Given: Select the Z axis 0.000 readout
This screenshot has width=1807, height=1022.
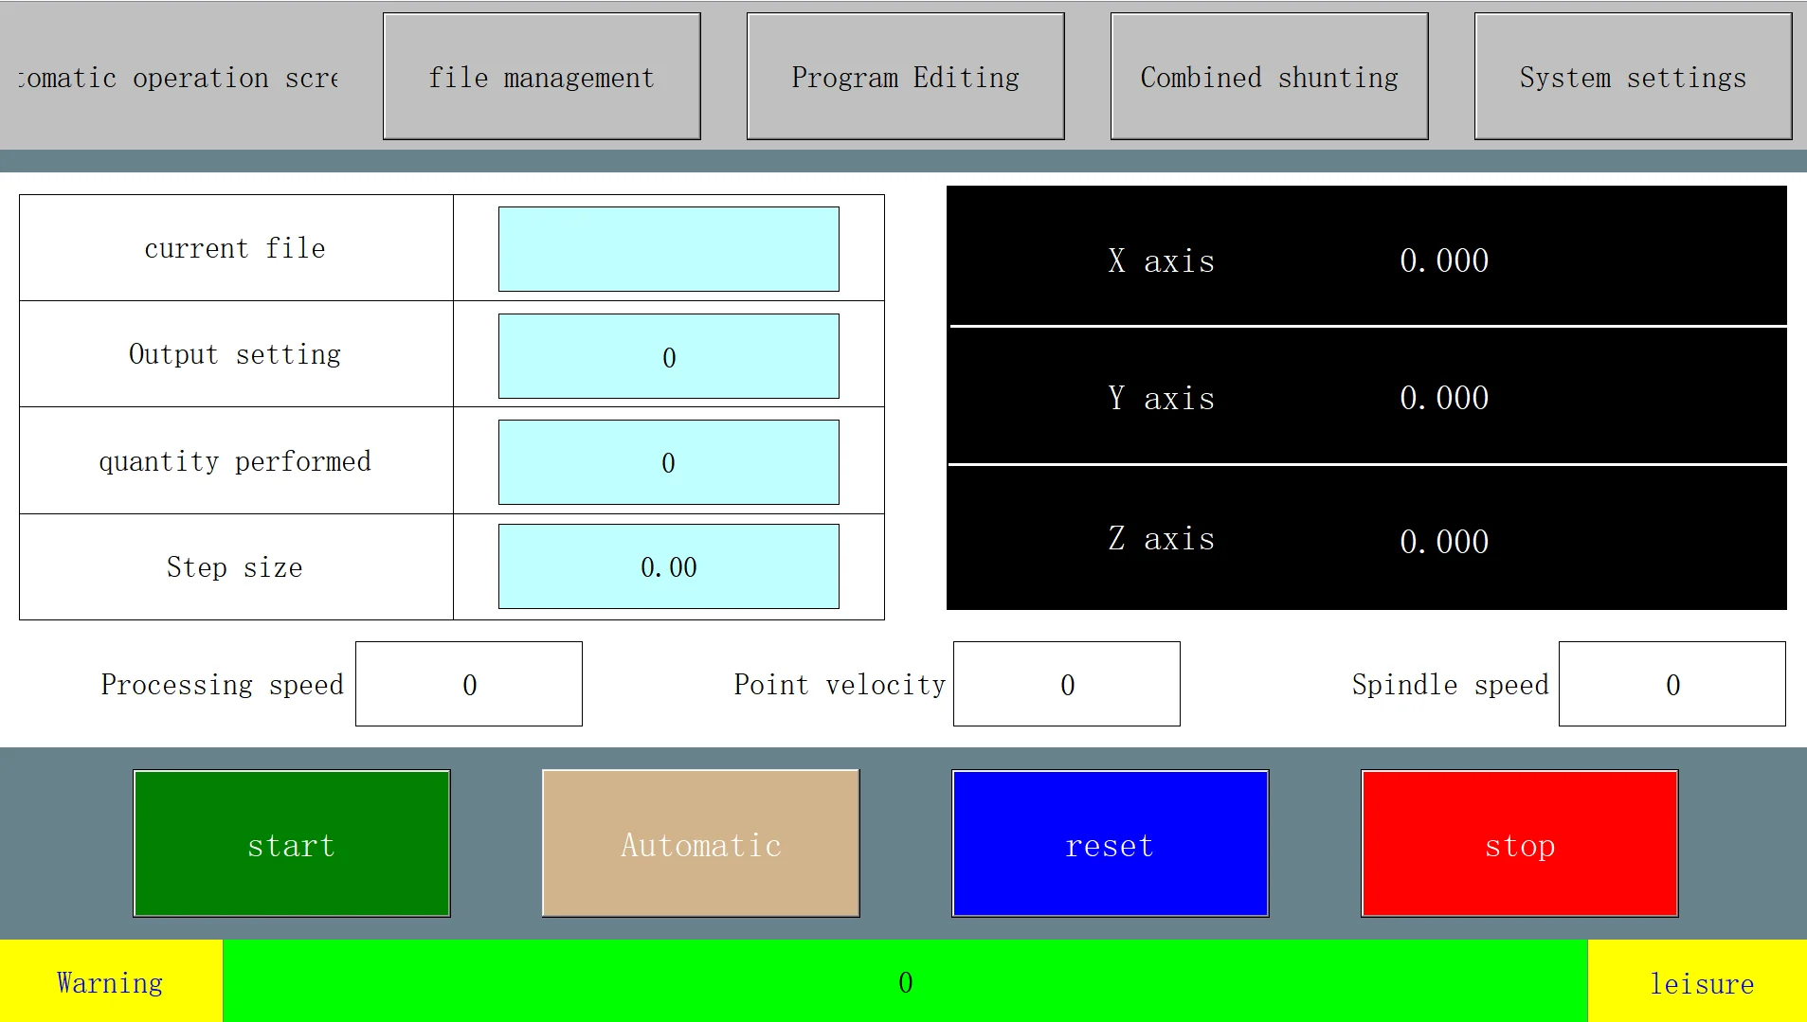Looking at the screenshot, I should (x=1444, y=542).
